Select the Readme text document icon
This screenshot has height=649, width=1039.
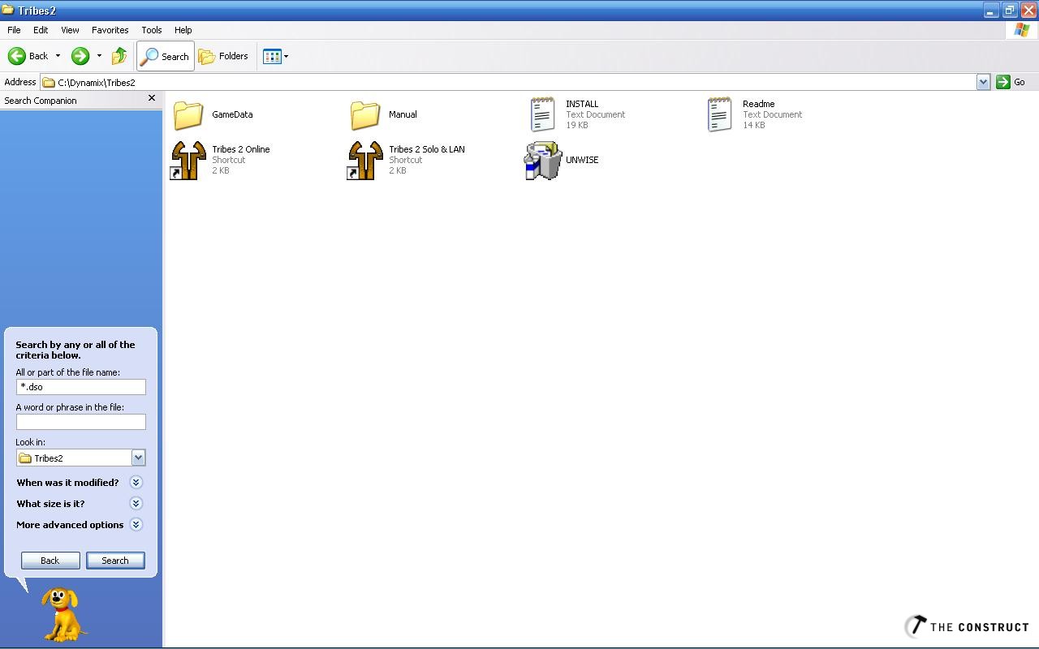pyautogui.click(x=719, y=114)
